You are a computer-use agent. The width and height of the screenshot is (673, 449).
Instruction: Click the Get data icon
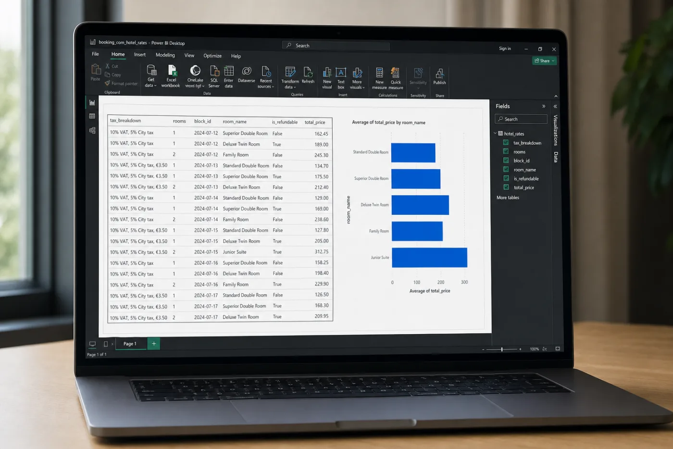click(151, 71)
